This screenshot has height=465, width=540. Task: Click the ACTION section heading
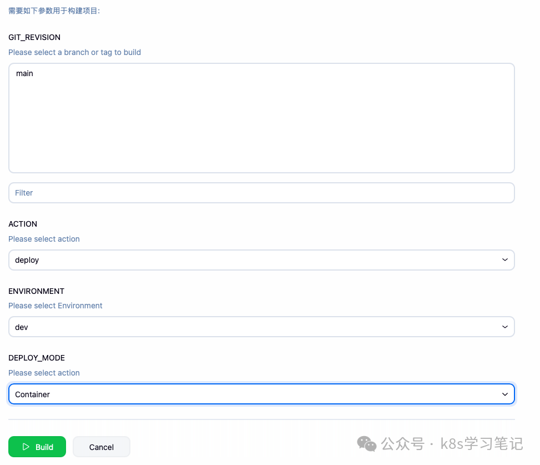(x=23, y=224)
